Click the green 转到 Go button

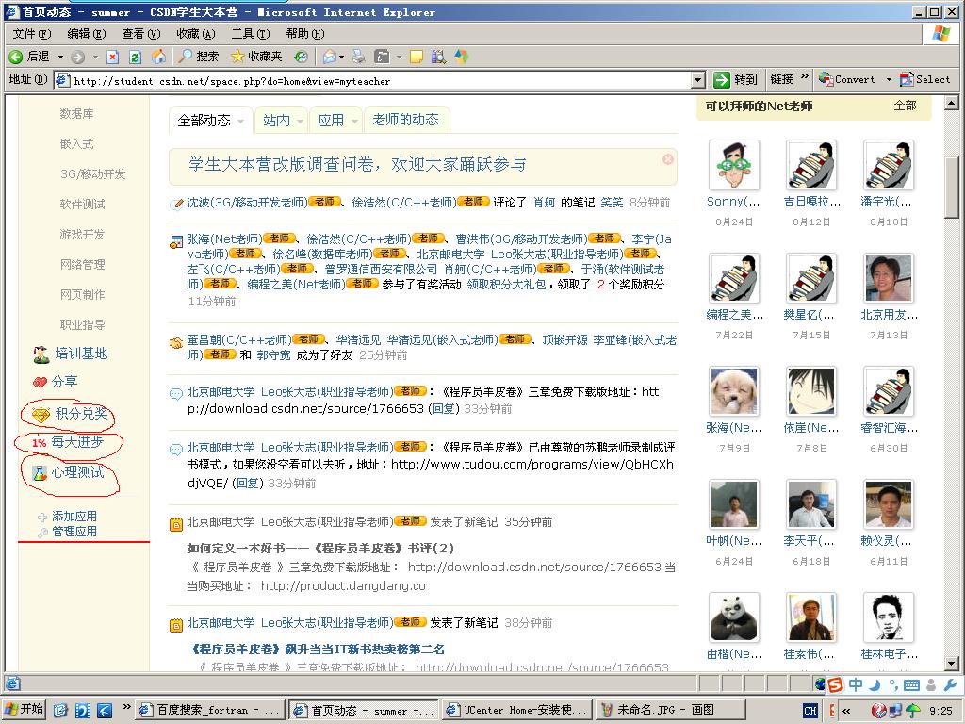pyautogui.click(x=735, y=79)
